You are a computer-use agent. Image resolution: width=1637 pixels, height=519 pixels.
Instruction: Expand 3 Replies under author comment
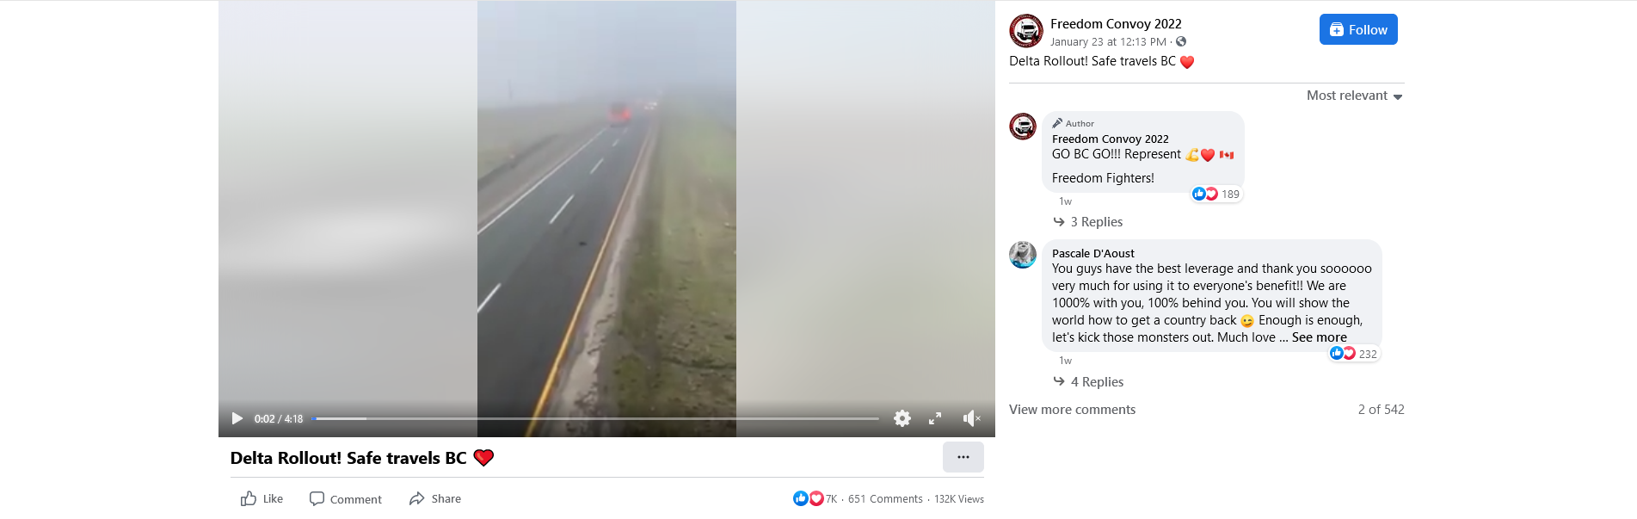tap(1088, 222)
